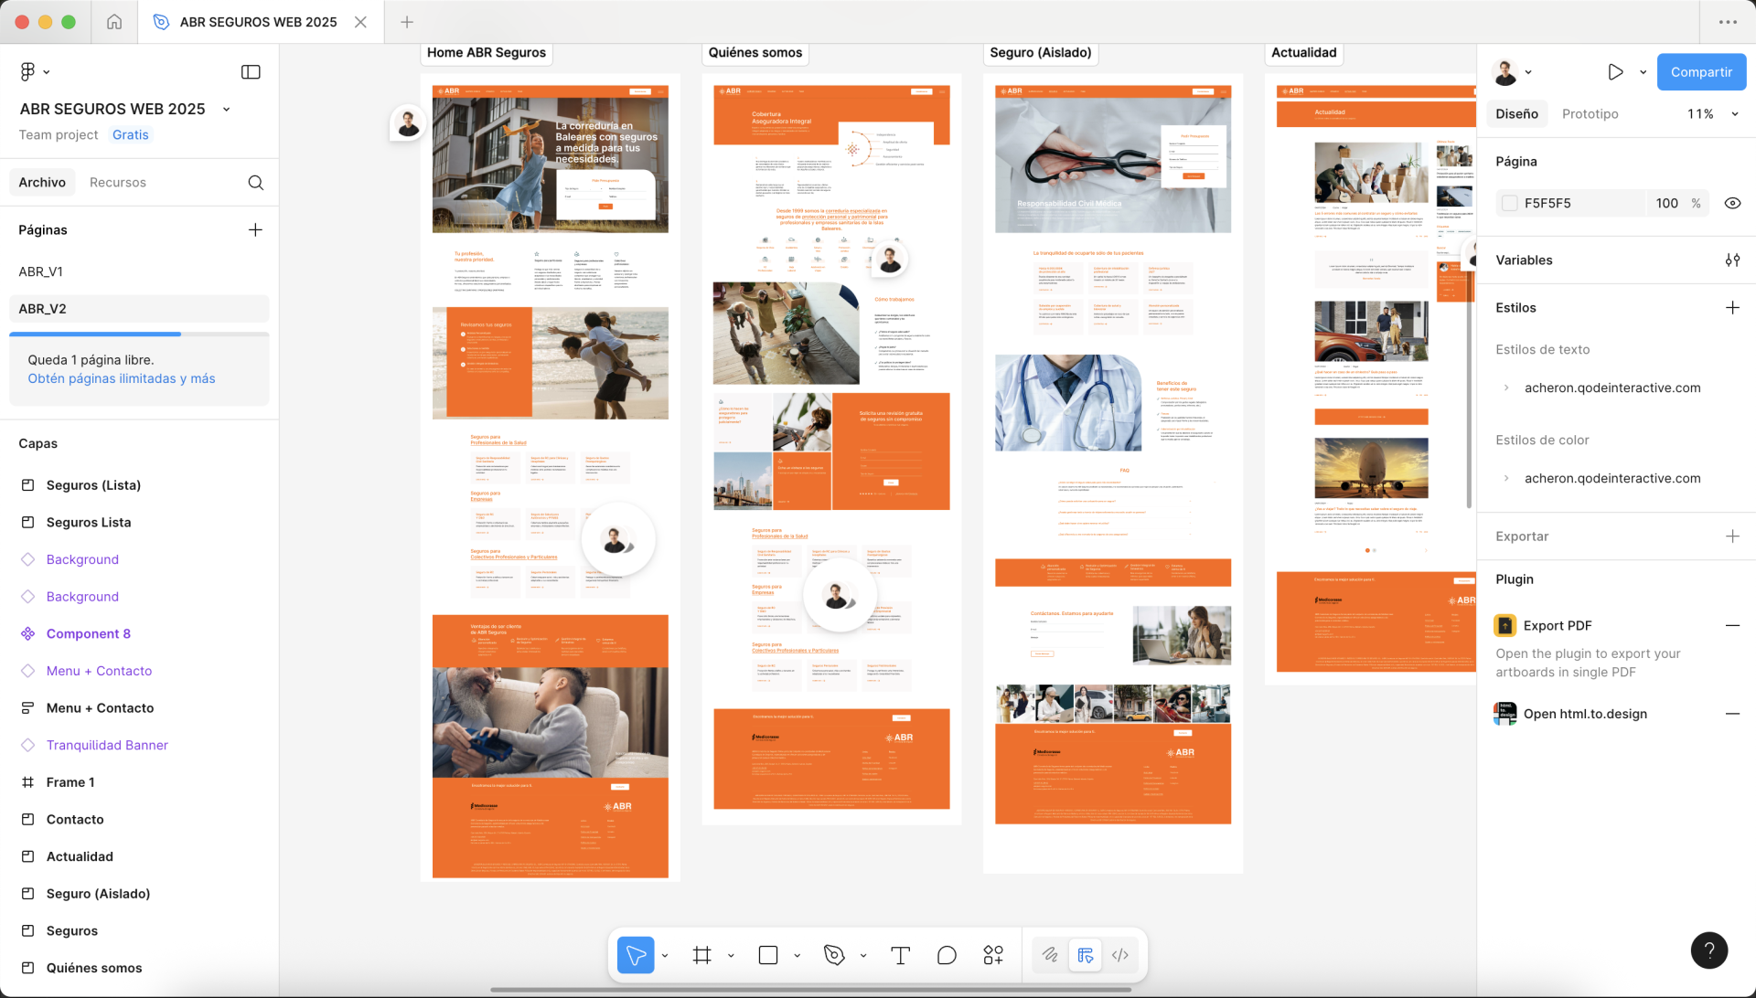Viewport: 1756px width, 998px height.
Task: Click Obtén páginas ilimitadas y más link
Action: click(122, 378)
